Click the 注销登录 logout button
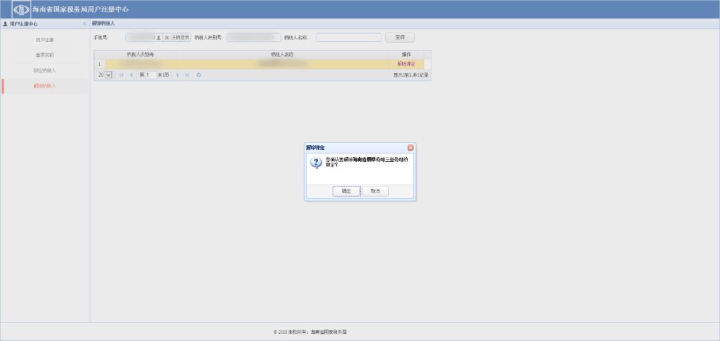Screen dimensions: 720x341 [x=177, y=37]
